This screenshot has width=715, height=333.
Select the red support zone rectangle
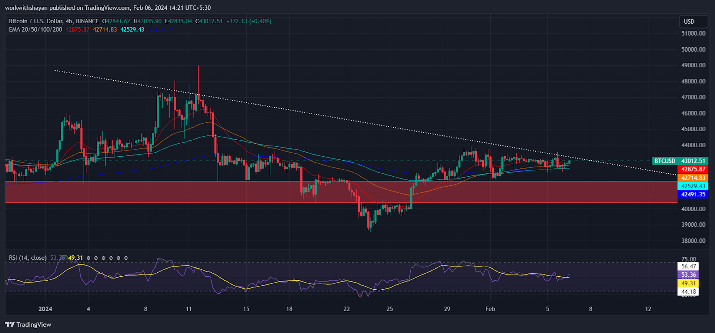(341, 192)
